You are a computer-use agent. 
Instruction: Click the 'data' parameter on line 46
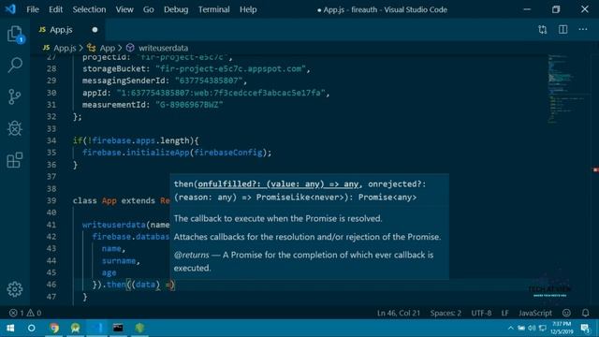coord(145,285)
